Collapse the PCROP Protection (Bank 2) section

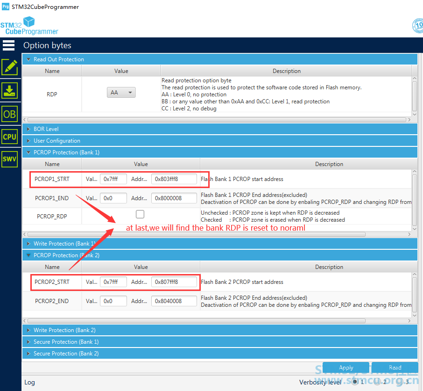[219, 255]
